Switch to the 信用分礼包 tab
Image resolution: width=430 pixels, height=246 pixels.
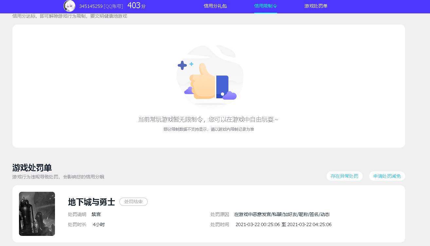pyautogui.click(x=215, y=6)
